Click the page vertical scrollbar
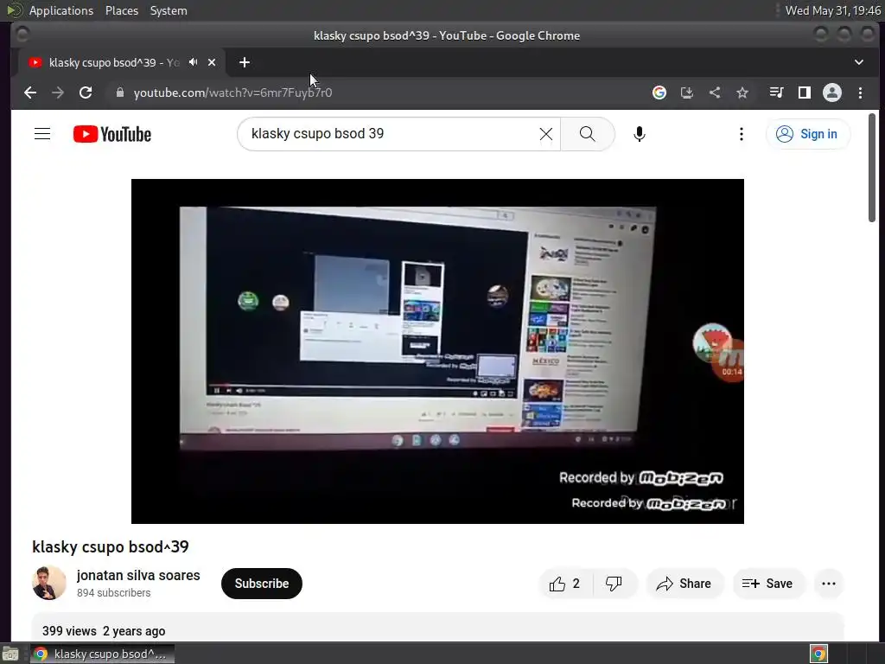Viewport: 885px width, 664px height. 872,168
